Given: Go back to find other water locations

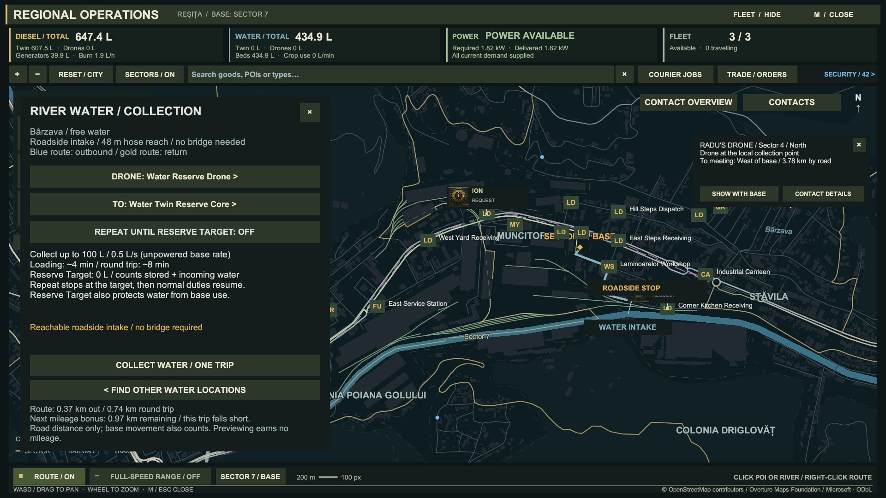Looking at the screenshot, I should [x=175, y=390].
